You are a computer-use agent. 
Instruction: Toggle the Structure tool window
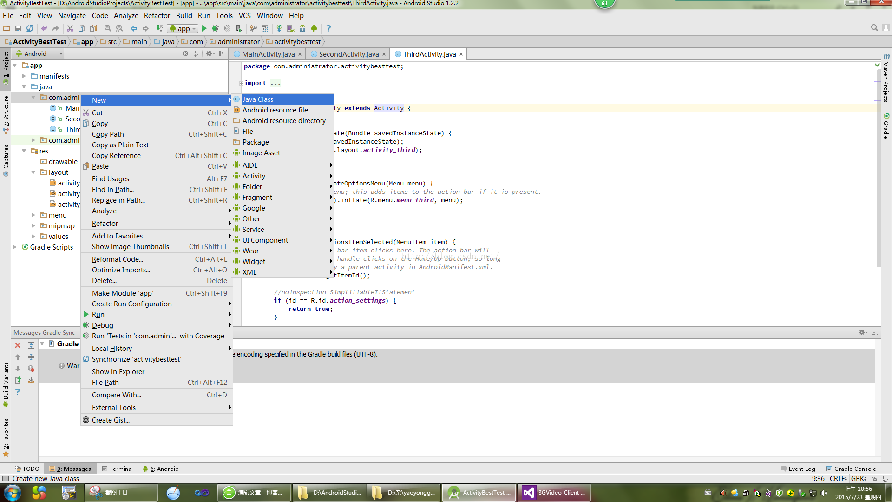(6, 115)
